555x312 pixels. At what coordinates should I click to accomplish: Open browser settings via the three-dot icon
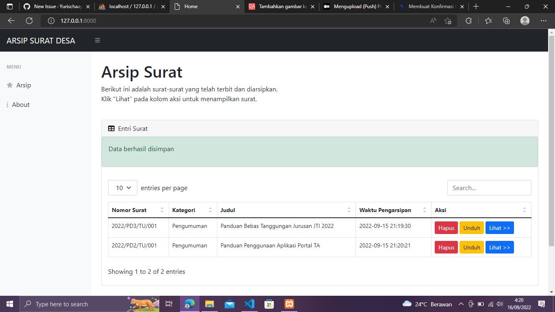[544, 20]
